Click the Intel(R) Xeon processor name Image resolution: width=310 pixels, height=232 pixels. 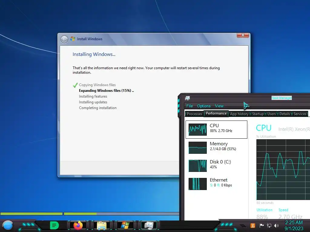coord(294,129)
